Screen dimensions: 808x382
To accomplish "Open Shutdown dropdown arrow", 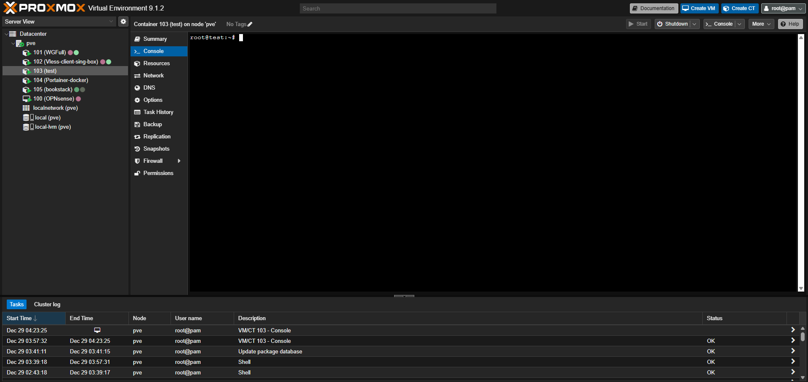I will (x=694, y=24).
